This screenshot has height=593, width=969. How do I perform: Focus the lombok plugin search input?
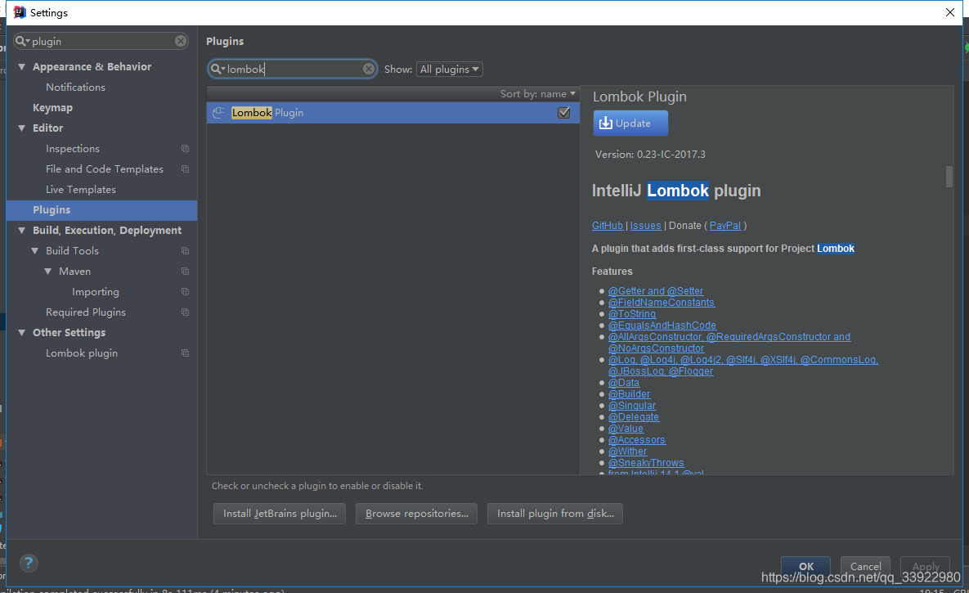[x=294, y=69]
